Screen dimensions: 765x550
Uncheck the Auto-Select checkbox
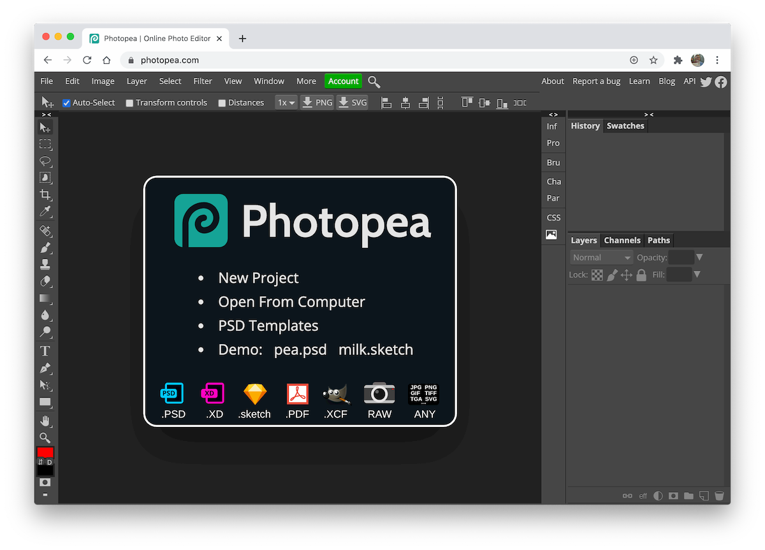click(x=66, y=103)
